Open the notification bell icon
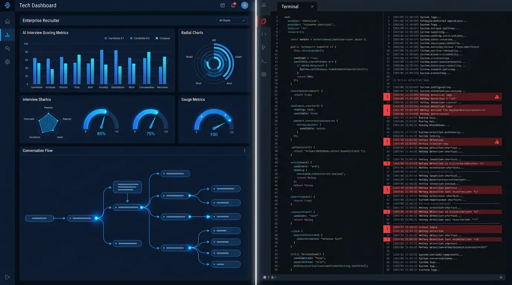 point(233,5)
